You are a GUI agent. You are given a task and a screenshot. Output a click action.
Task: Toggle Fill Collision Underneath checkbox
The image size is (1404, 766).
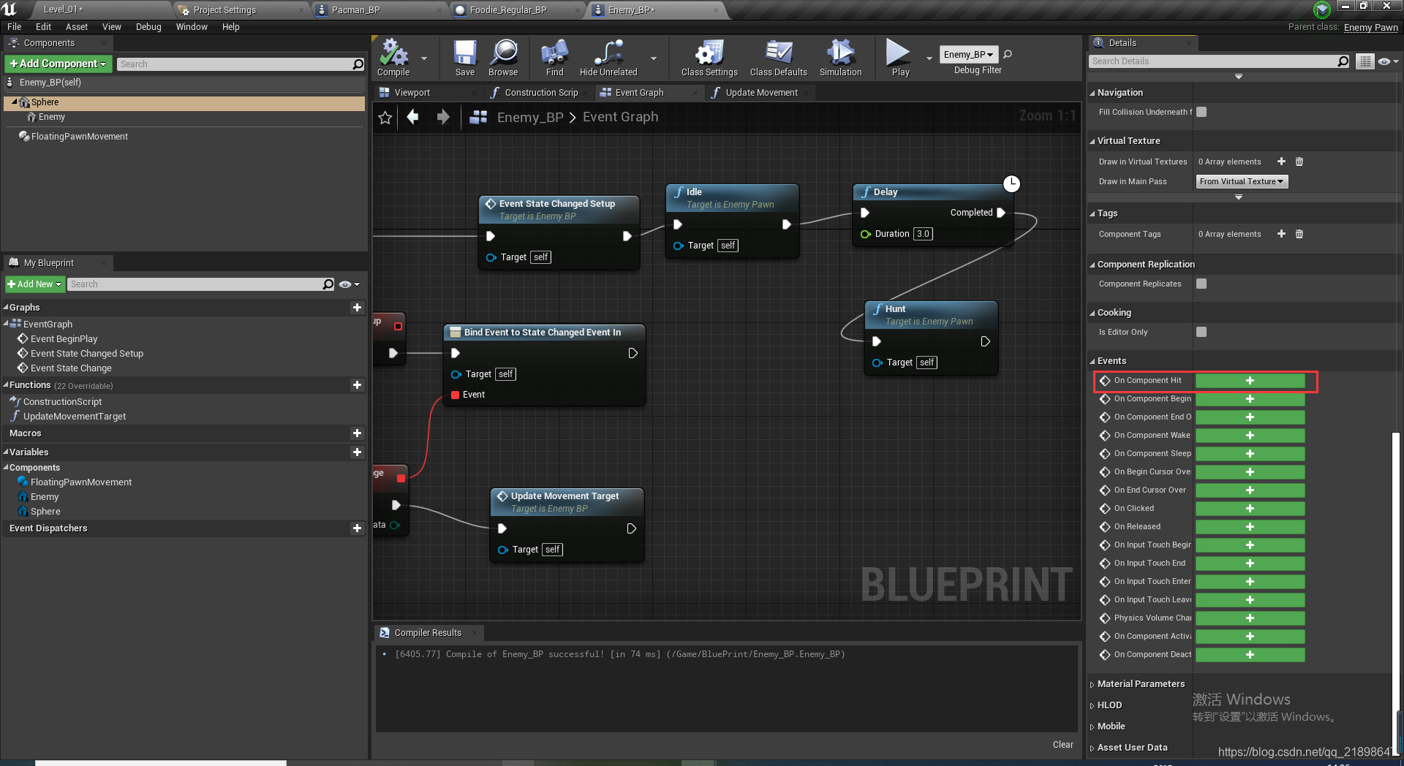click(x=1201, y=112)
